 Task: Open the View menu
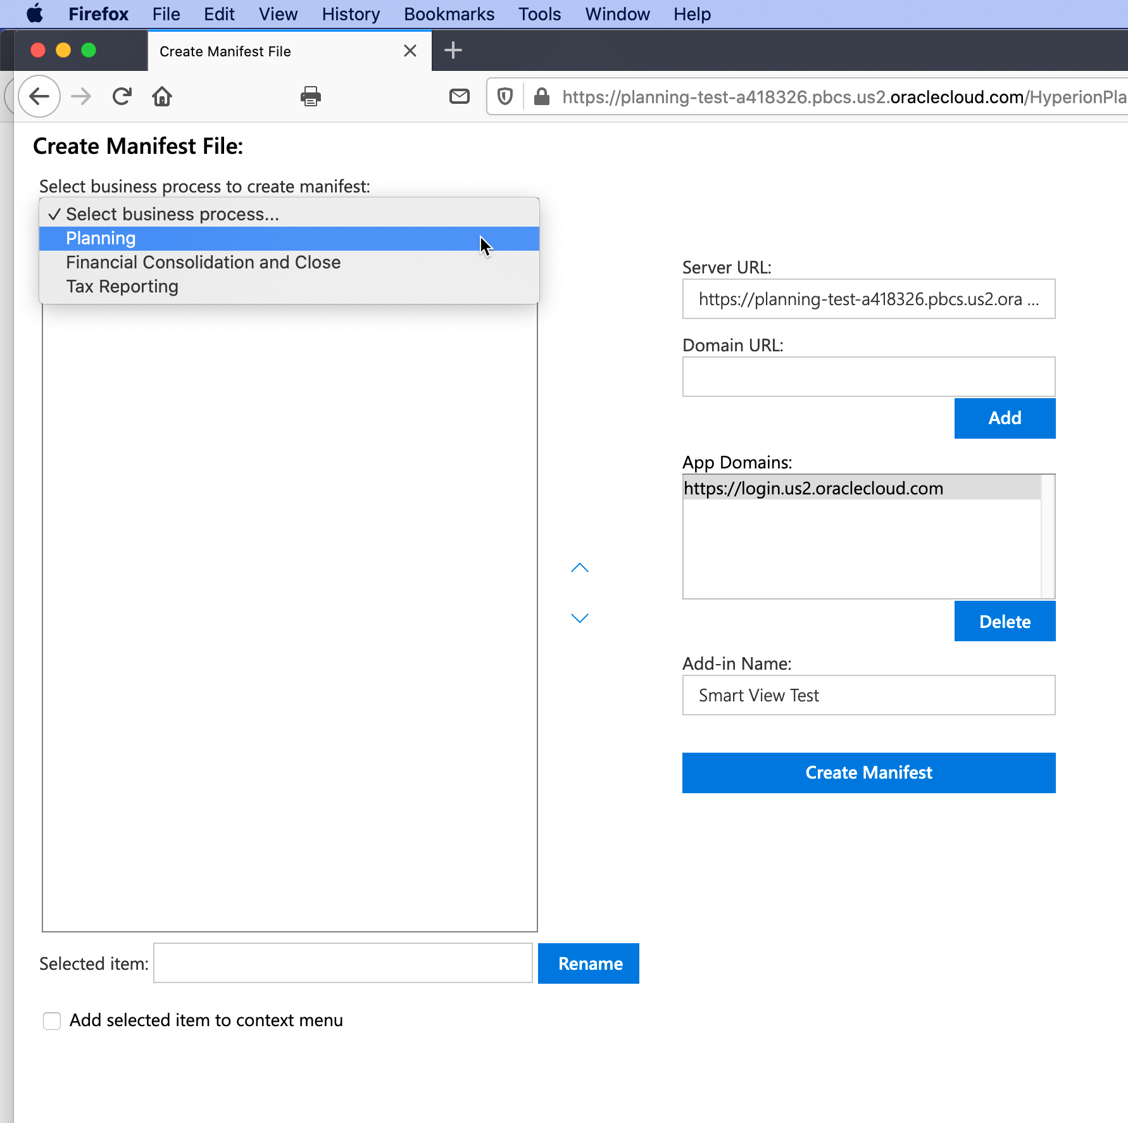[278, 14]
